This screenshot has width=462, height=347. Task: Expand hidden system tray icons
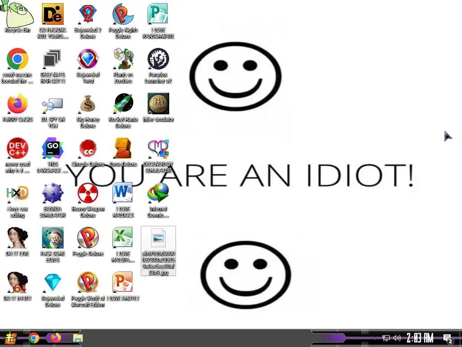[375, 338]
